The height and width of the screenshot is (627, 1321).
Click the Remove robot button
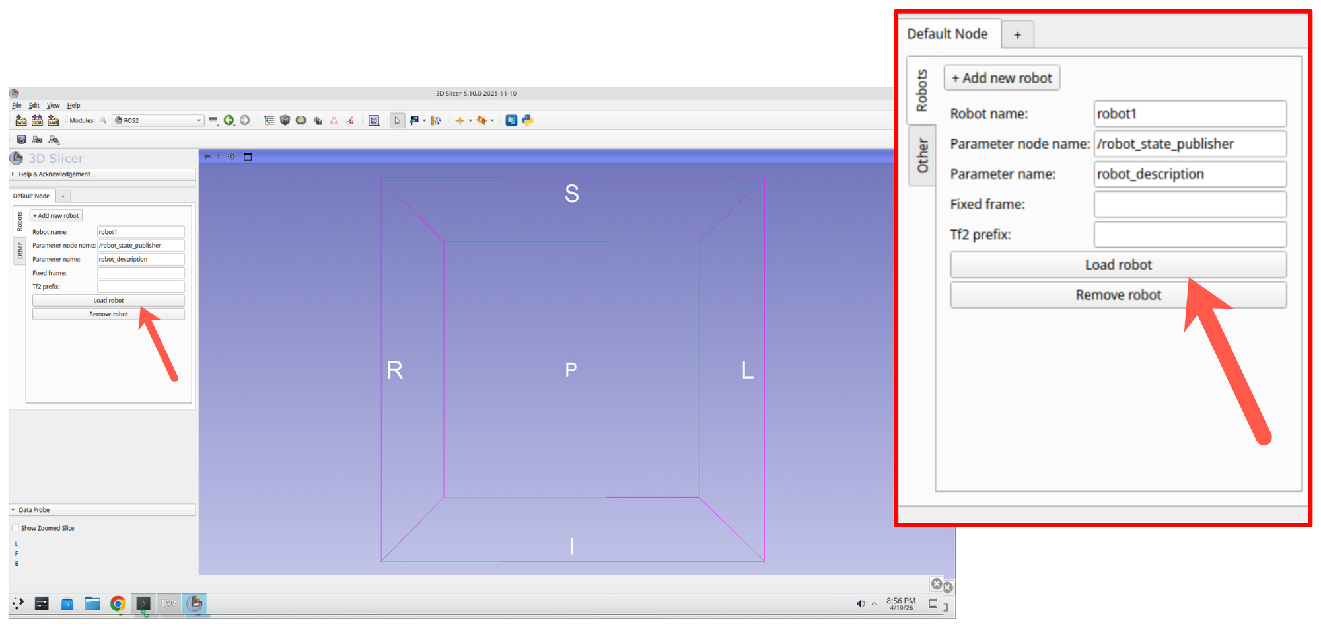tap(108, 314)
